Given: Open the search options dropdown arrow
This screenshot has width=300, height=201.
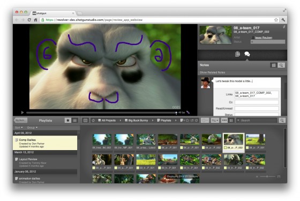Looking at the screenshot, I should pyautogui.click(x=238, y=121).
